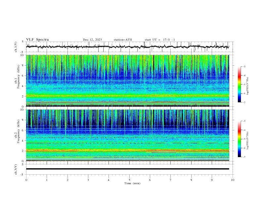Click the ch.1 spectrogram panel
The width and height of the screenshot is (262, 202).
point(127,81)
